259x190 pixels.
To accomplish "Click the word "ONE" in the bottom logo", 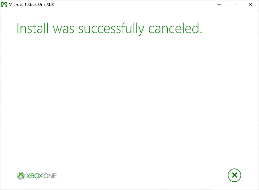I will coord(50,176).
